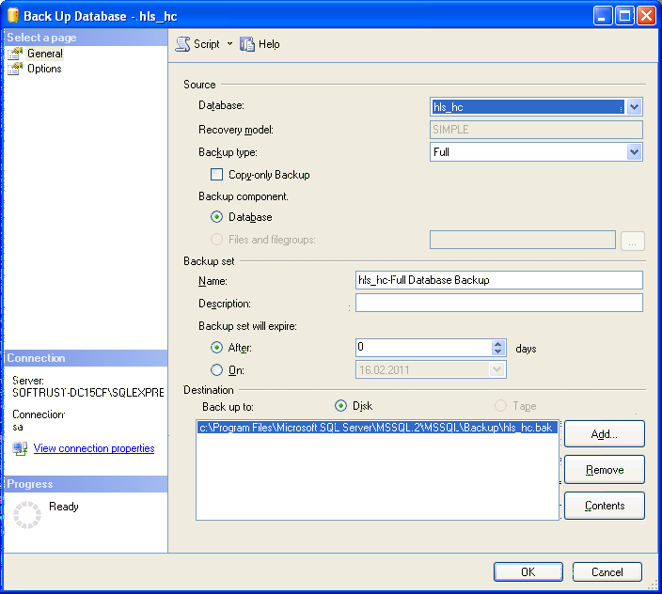Select the expire On radio button
The image size is (662, 594).
(x=216, y=370)
